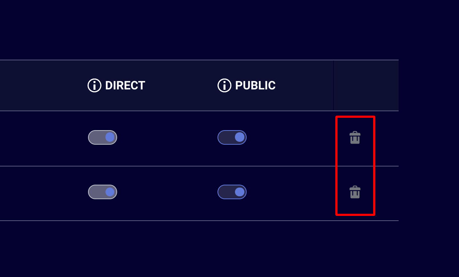This screenshot has height=277, width=459.
Task: Show the PUBLIC column information tooltip icon
Action: (224, 85)
